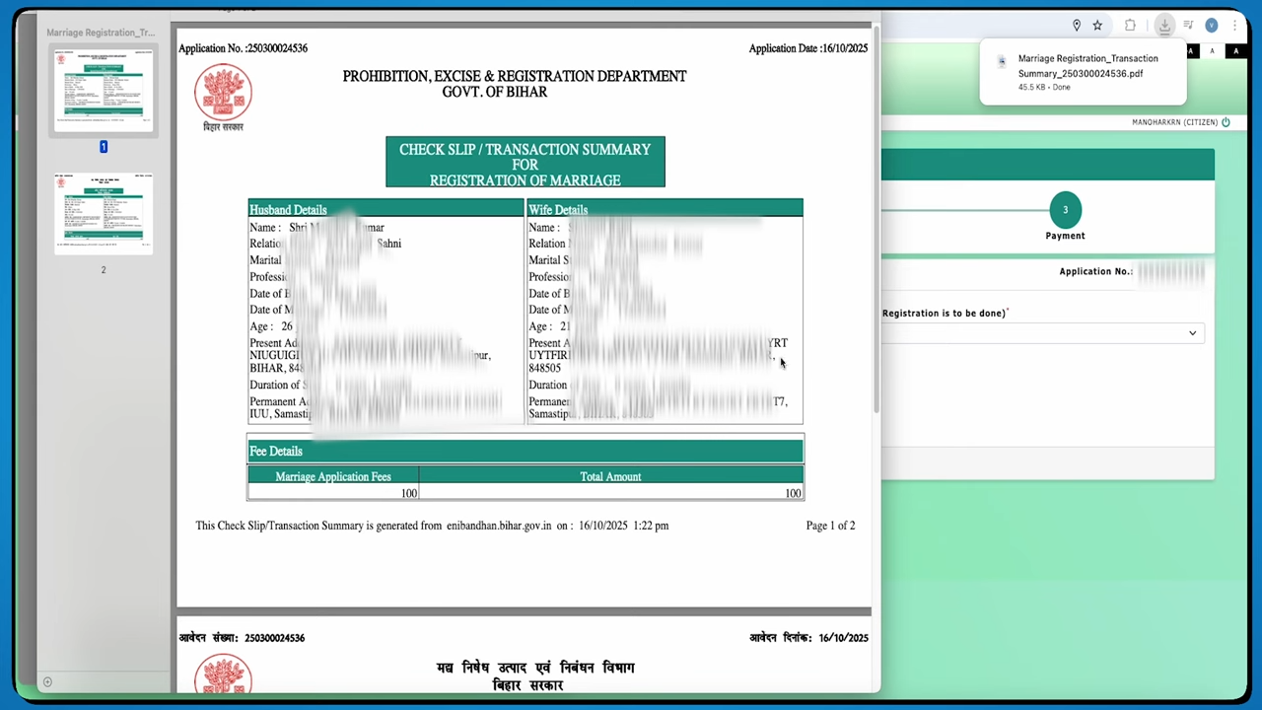Click the bookmark star icon

[1097, 25]
